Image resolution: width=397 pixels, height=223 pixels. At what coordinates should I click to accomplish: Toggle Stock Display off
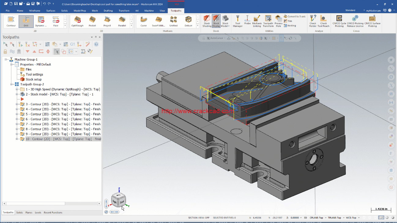click(216, 21)
